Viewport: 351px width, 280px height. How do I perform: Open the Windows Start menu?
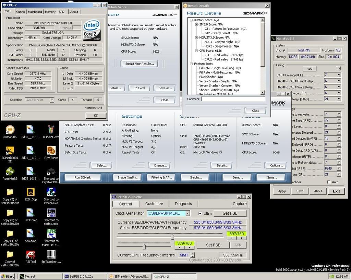[x=8, y=277]
